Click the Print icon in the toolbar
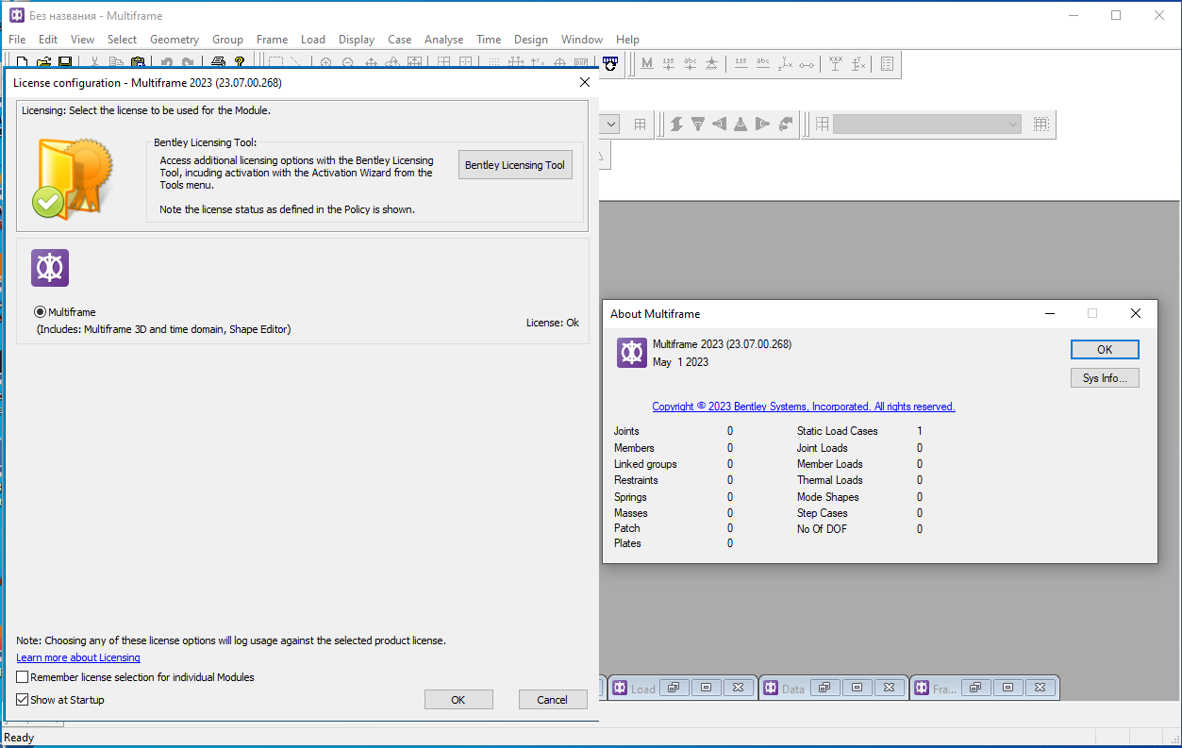 (x=218, y=63)
